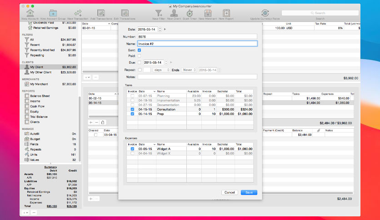Viewport: 380px width, 220px height.
Task: Click the sidebar vertical scrollbar
Action: pyautogui.click(x=80, y=129)
